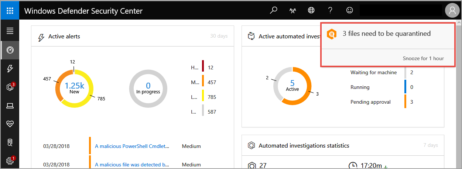462x169 pixels.
Task: Click the 1.25k New alerts donut chart
Action: click(x=74, y=87)
